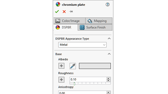
Task: Open the Albedo color swatch
Action: [x=95, y=66]
